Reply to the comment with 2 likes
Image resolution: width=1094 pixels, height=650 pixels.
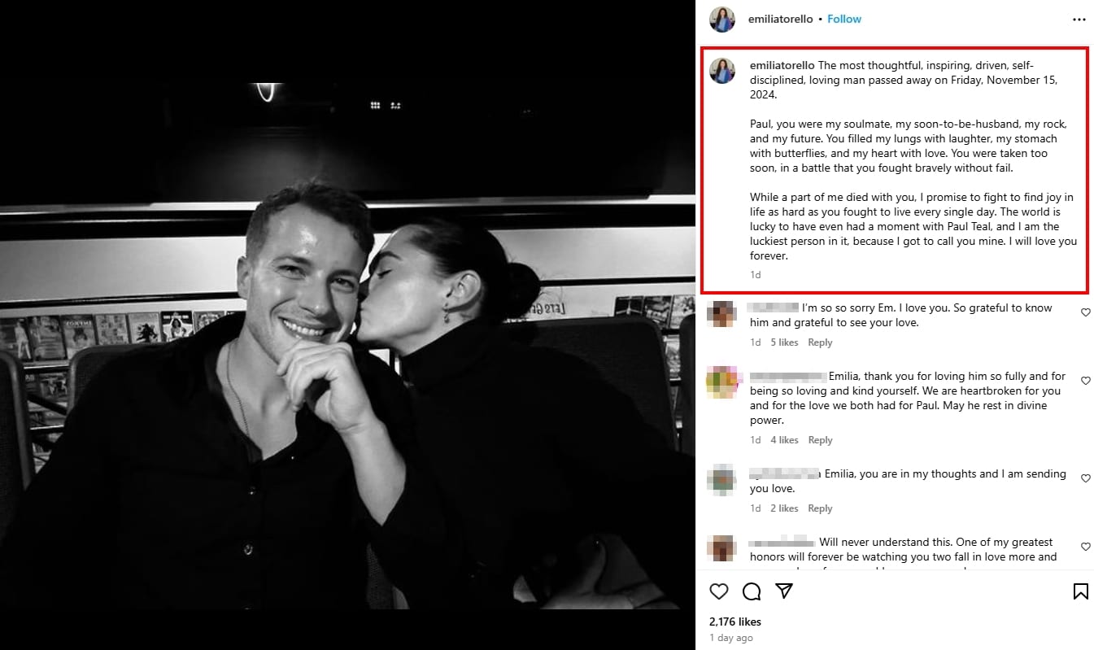(820, 508)
